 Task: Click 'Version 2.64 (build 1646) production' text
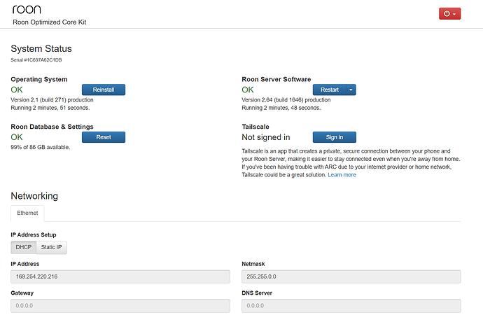[x=286, y=100]
